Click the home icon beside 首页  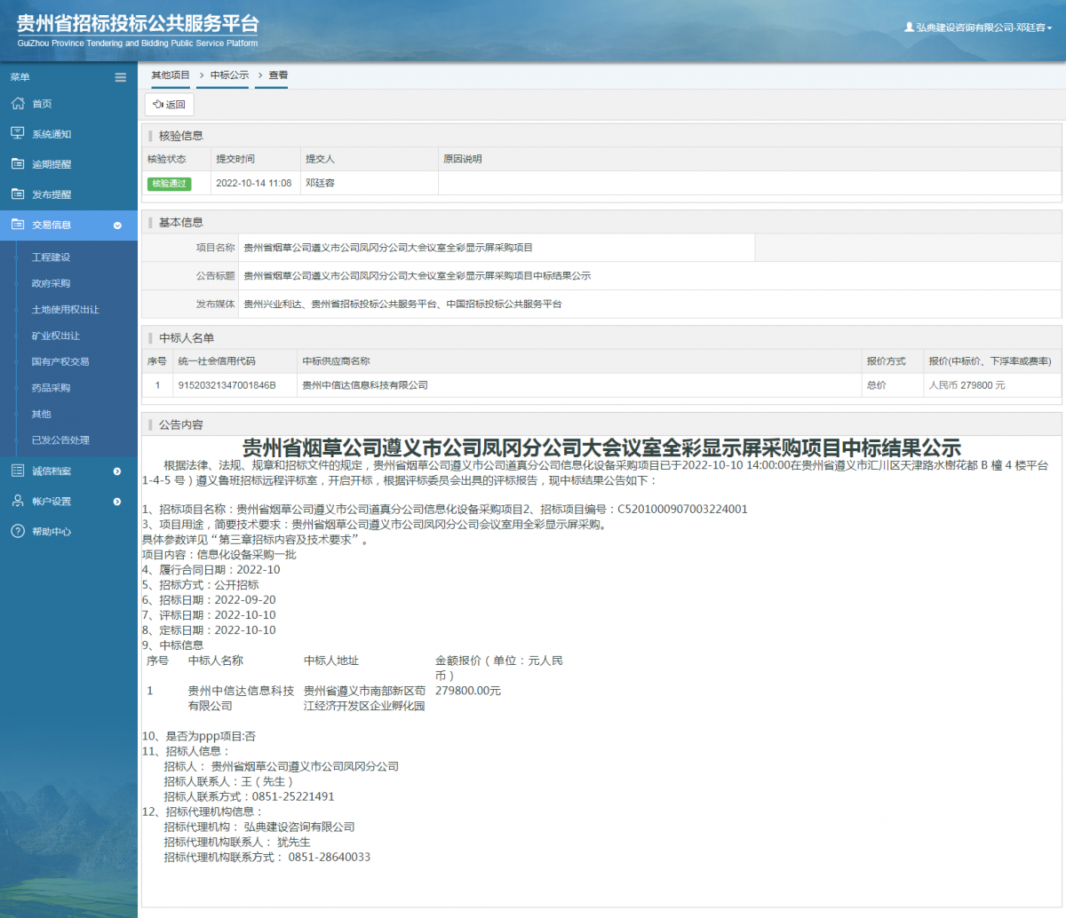18,104
